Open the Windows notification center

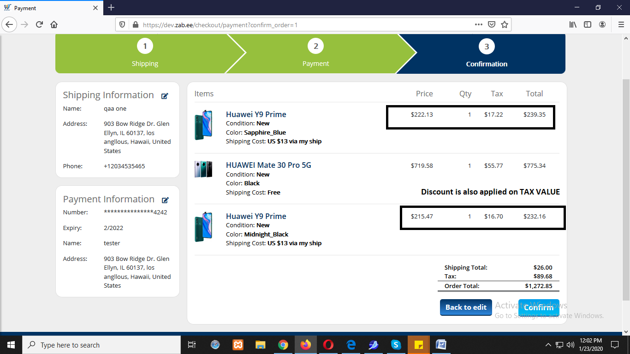tap(614, 345)
